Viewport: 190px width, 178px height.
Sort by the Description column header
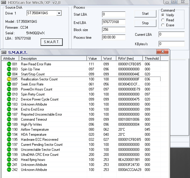point(53,59)
